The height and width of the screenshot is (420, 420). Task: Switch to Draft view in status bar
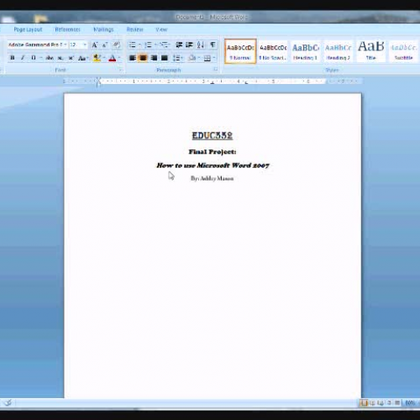point(397,403)
